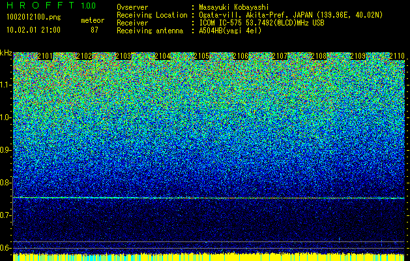
Task: Click the yellow signal level bar strip
Action: tap(209, 257)
